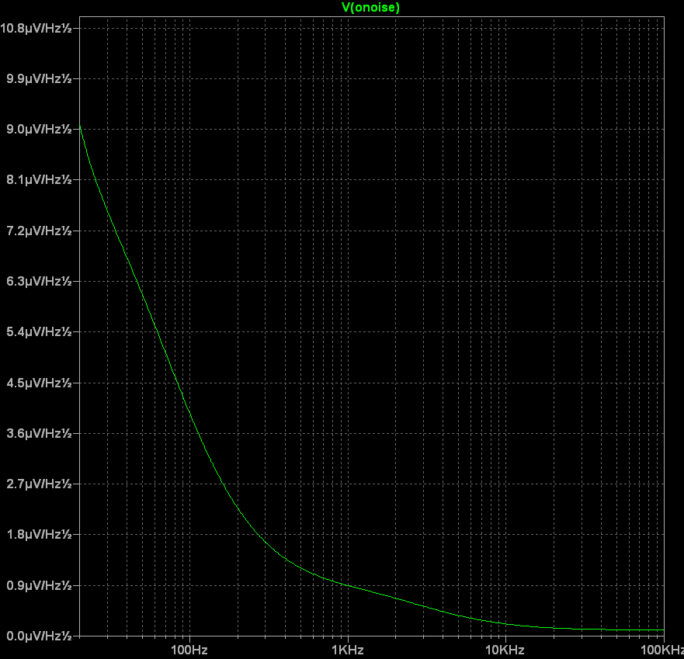Click the 0.9µV/Hz½ axis label

click(x=39, y=585)
